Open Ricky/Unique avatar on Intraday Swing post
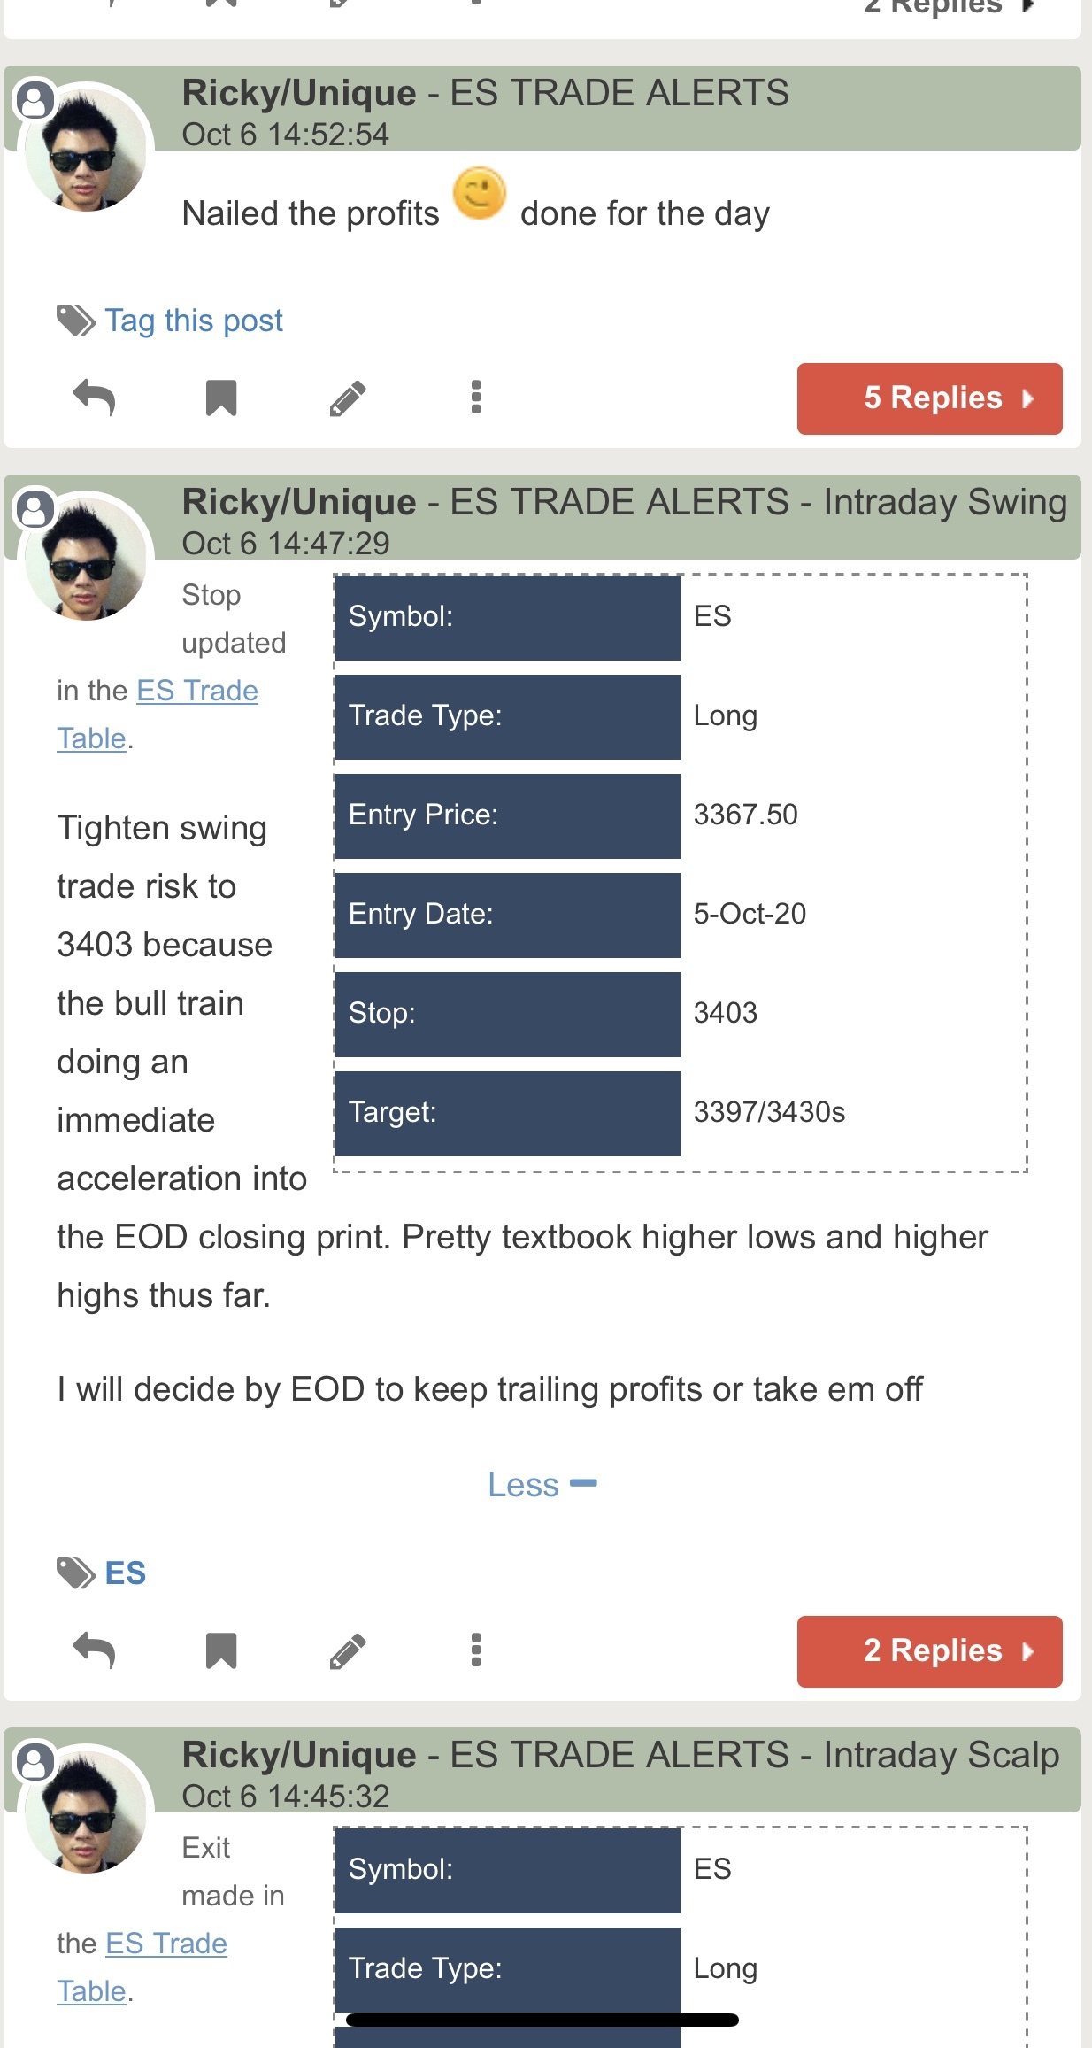Screen dimensions: 1092x2048 [x=85, y=557]
